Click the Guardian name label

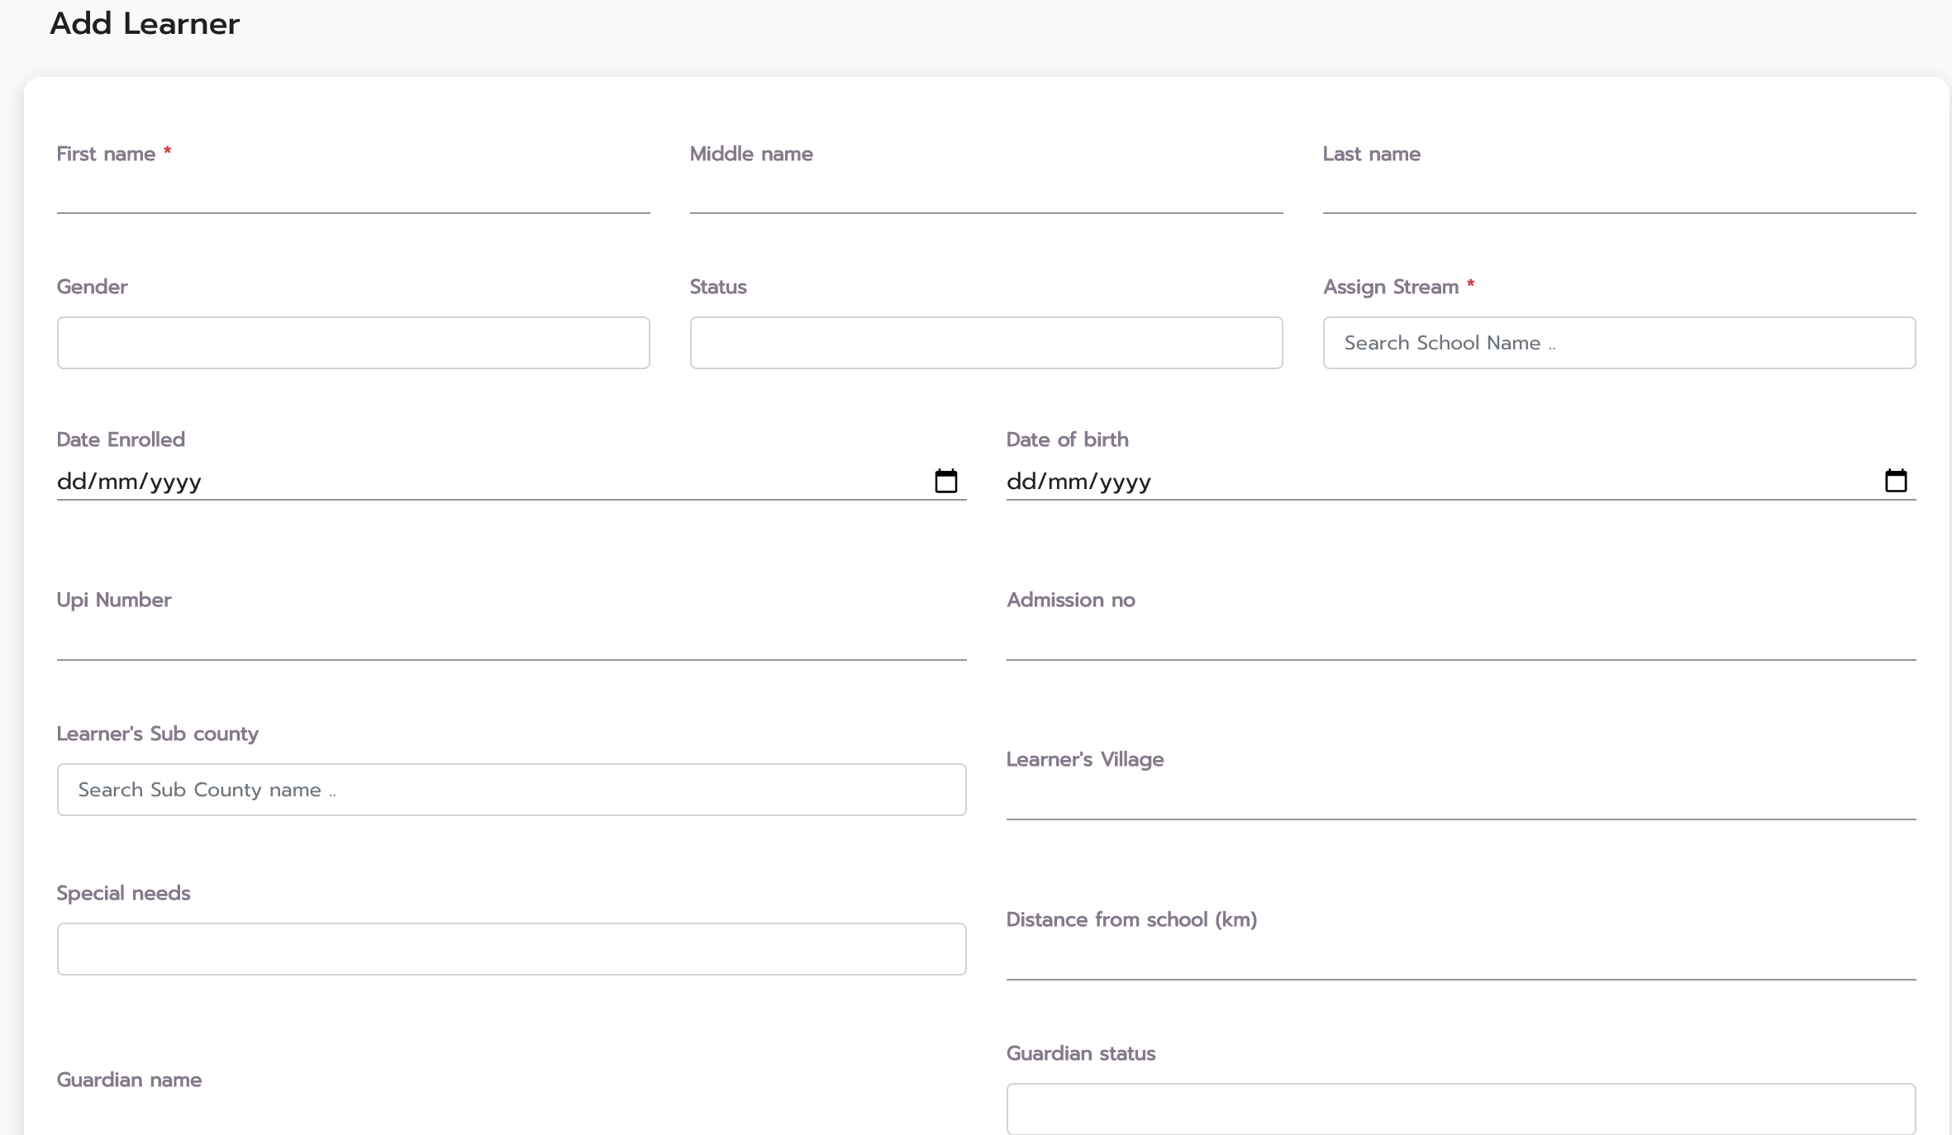click(129, 1080)
